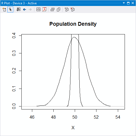Save the plot as PDF

pos(44,9)
